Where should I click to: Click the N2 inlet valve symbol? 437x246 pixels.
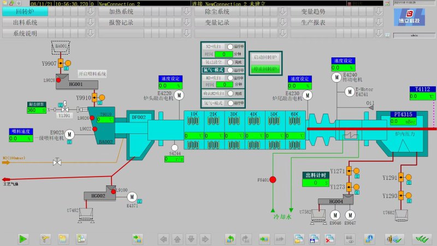pos(56,162)
